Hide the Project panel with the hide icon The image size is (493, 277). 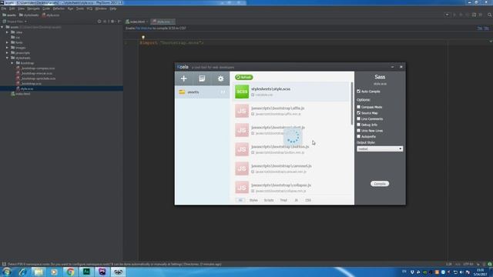(119, 22)
